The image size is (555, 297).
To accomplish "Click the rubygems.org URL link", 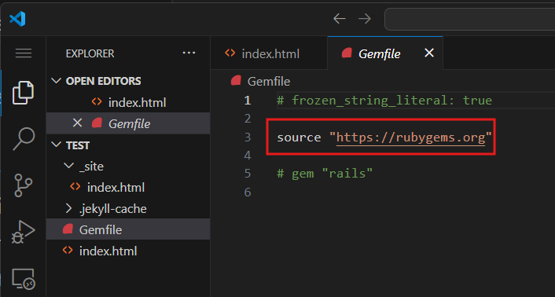I will point(410,137).
